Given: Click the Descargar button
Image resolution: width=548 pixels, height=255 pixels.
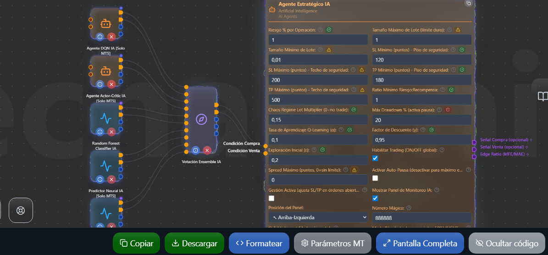Looking at the screenshot, I should pos(194,244).
